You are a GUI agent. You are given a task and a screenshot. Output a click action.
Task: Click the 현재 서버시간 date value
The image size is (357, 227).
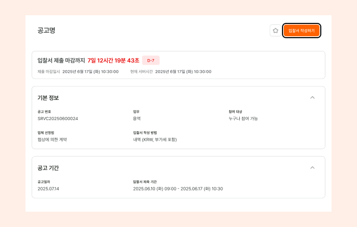click(183, 72)
